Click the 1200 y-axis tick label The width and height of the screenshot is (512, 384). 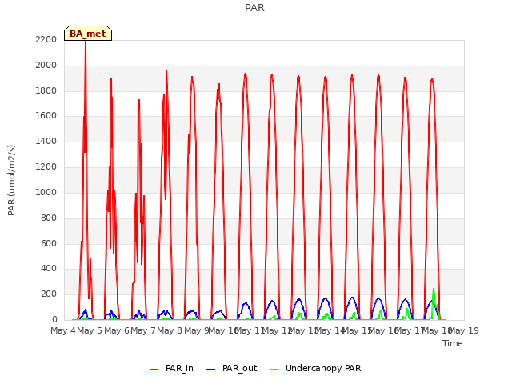(x=46, y=166)
